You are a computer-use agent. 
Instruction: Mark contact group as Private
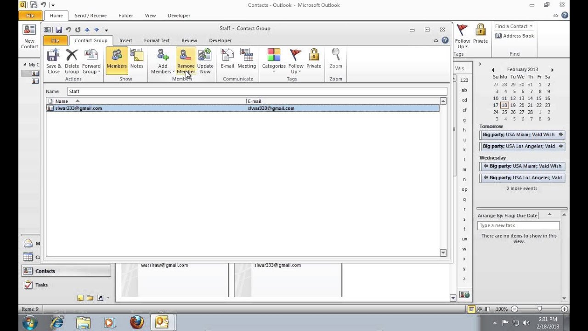(x=314, y=61)
